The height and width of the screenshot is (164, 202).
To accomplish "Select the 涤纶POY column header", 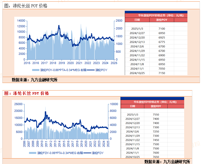I will tap(162, 20).
